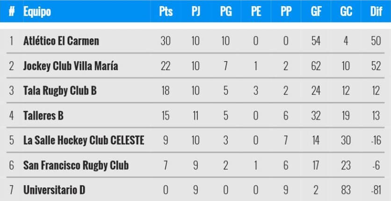Click the Talleres B team name
The width and height of the screenshot is (391, 201).
pos(43,115)
